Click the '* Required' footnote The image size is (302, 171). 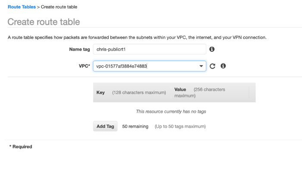pyautogui.click(x=21, y=147)
